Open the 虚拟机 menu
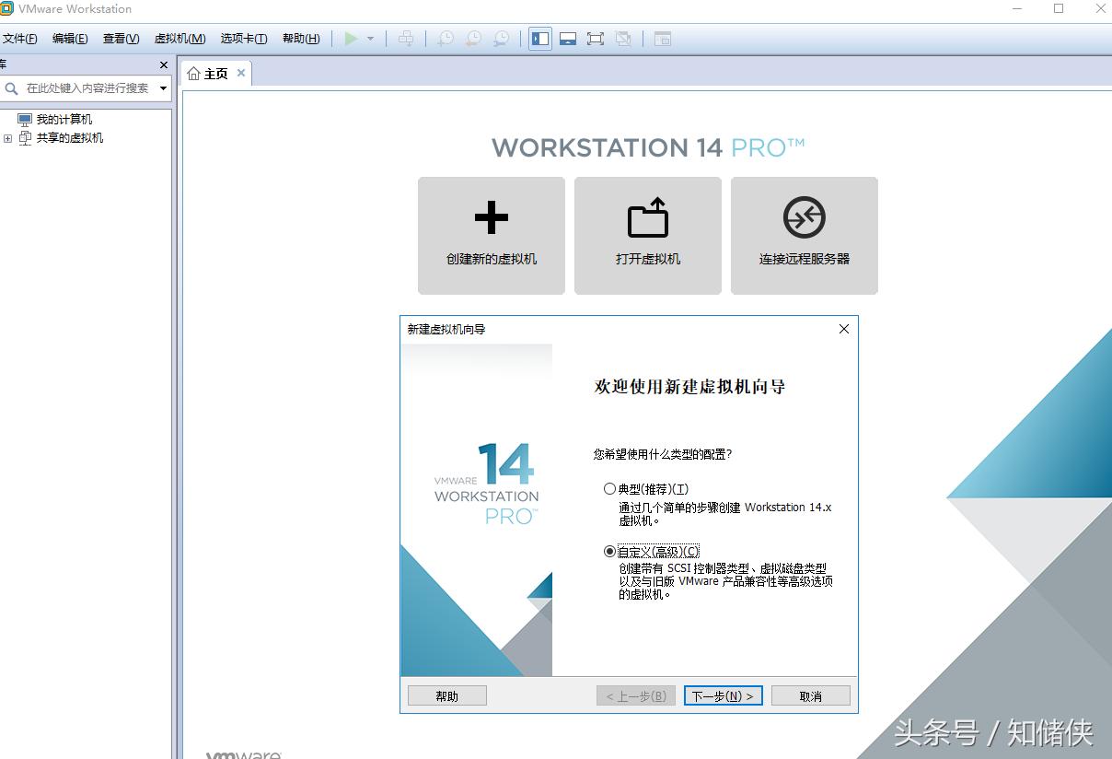This screenshot has height=759, width=1112. click(179, 38)
